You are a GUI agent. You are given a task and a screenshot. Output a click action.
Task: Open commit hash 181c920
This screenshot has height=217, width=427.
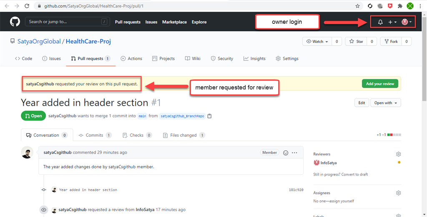296,190
